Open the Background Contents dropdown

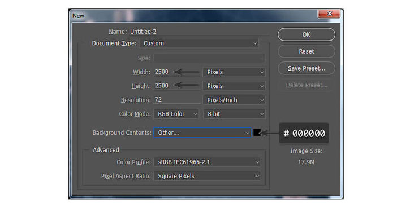click(202, 133)
